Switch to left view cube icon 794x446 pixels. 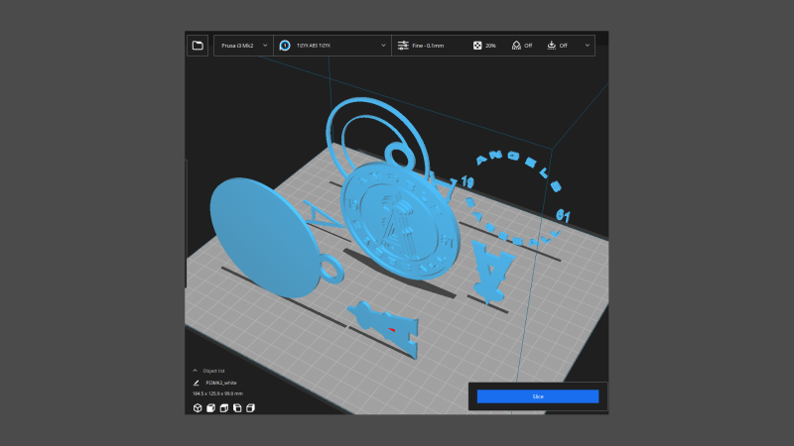[x=237, y=407]
